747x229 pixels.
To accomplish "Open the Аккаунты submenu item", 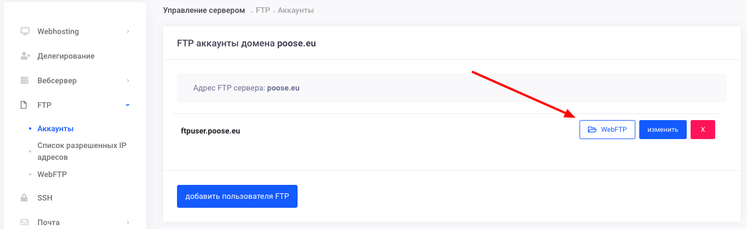I will point(55,128).
